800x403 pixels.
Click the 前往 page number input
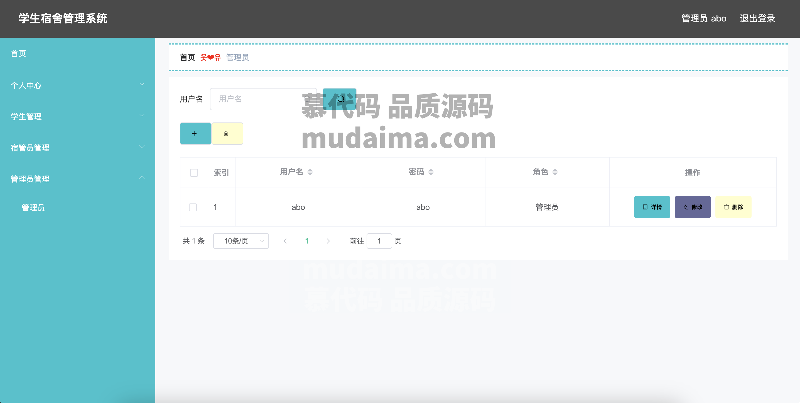click(x=379, y=241)
